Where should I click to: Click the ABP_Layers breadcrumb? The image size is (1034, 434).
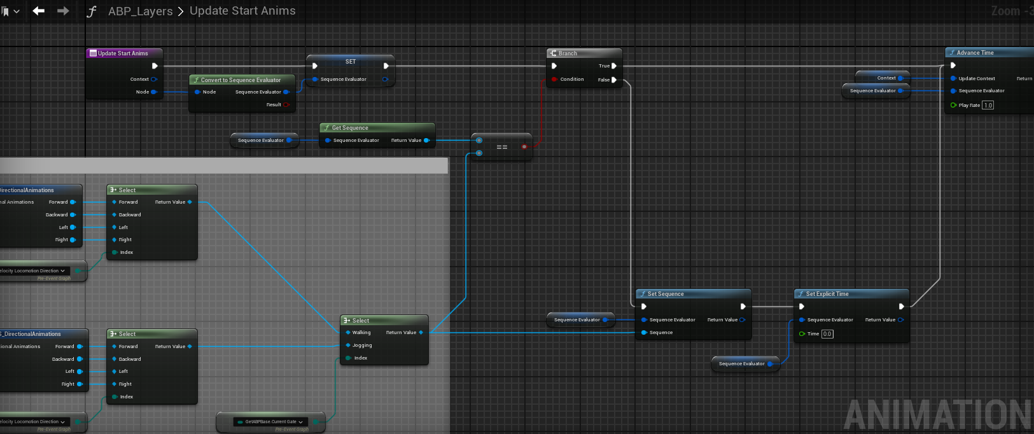point(140,11)
